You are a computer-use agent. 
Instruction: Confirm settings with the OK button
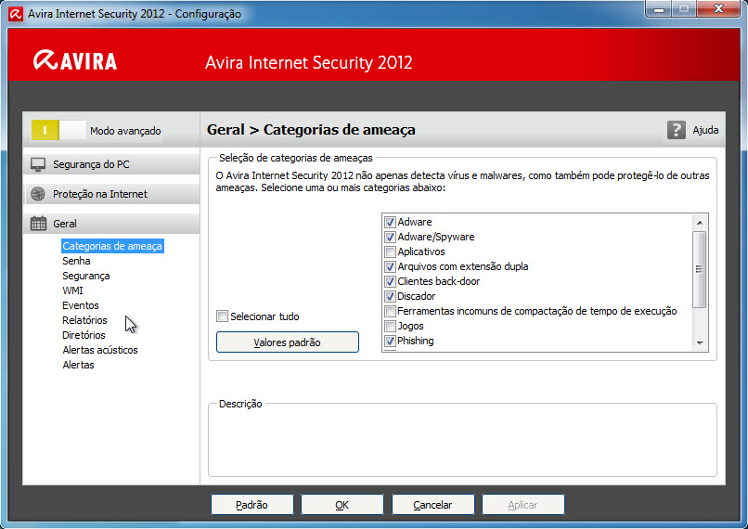tap(342, 505)
